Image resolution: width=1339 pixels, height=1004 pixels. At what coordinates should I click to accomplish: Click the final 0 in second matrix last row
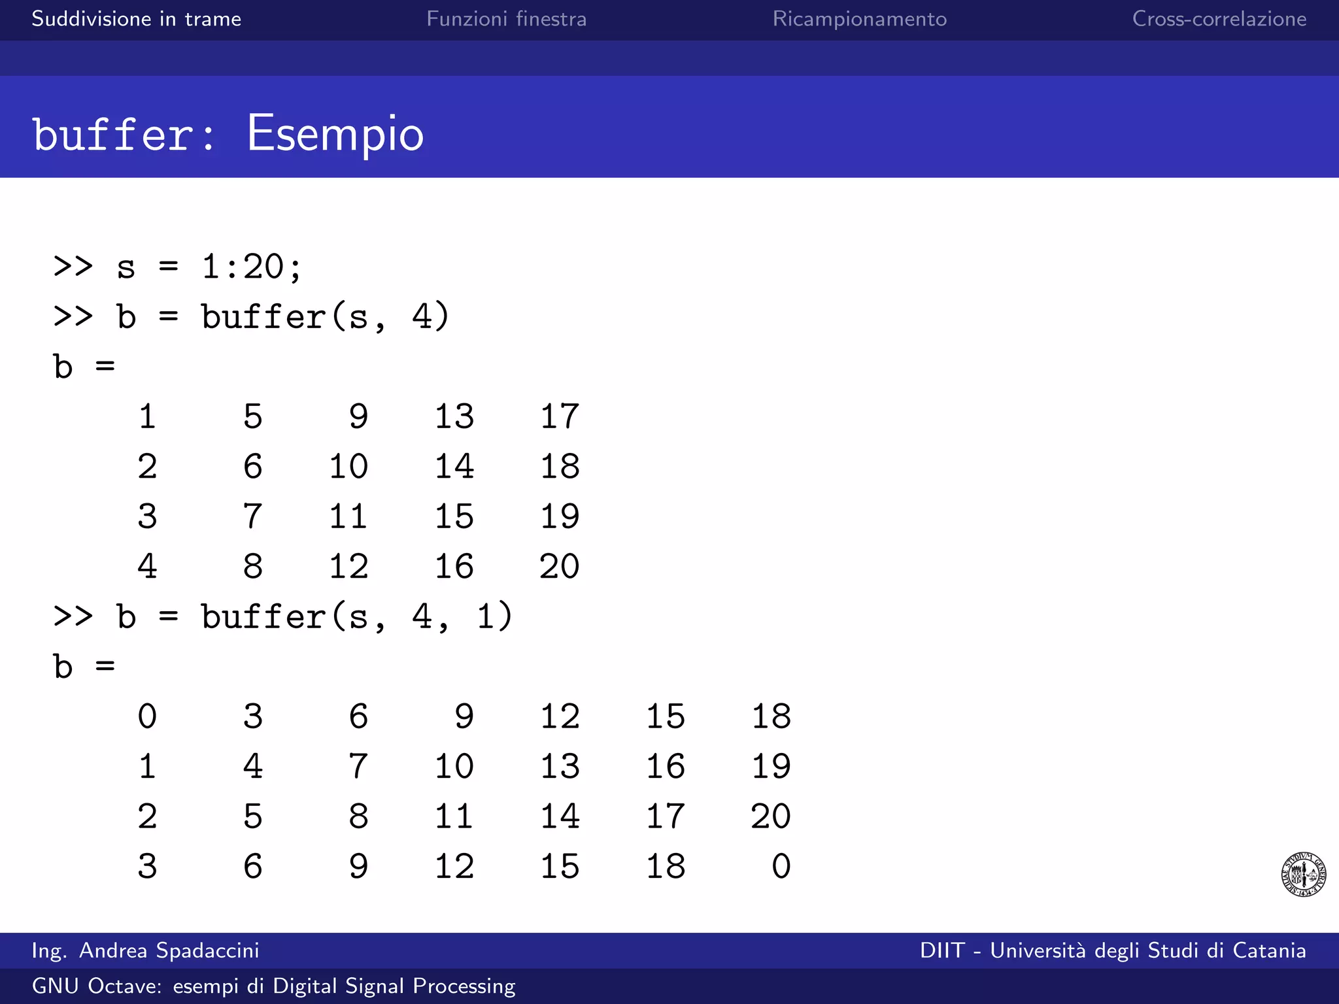pyautogui.click(x=781, y=866)
